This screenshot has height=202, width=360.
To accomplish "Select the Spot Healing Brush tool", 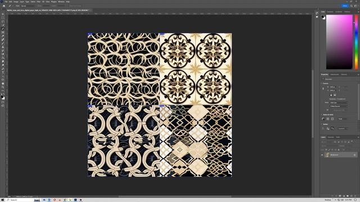I will click(x=3, y=40).
